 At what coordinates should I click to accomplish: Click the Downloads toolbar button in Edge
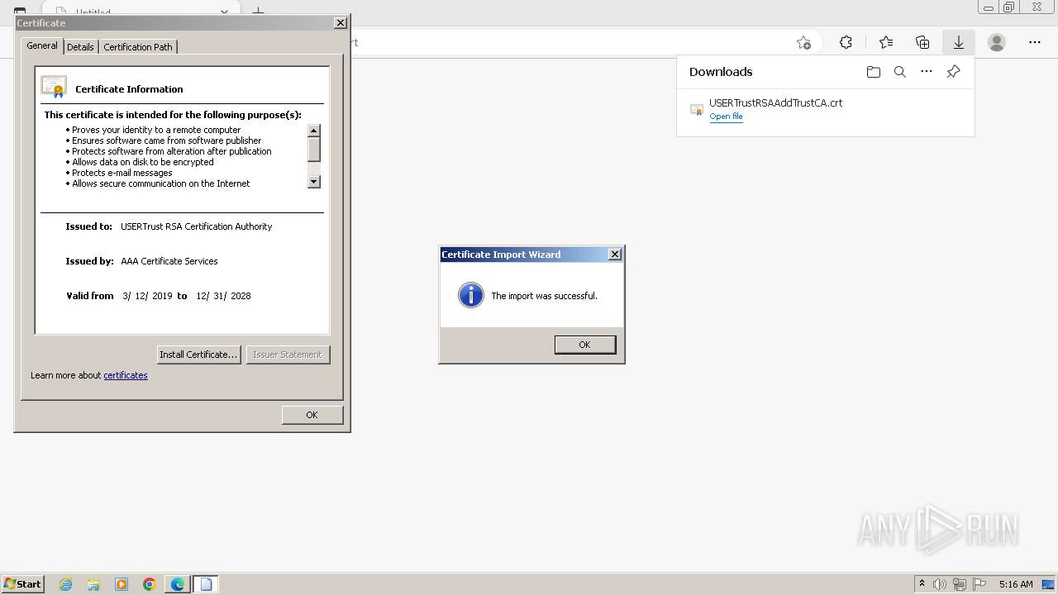[959, 42]
